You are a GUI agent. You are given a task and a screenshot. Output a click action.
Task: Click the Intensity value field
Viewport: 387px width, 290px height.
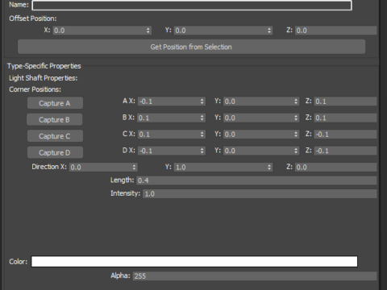(260, 193)
